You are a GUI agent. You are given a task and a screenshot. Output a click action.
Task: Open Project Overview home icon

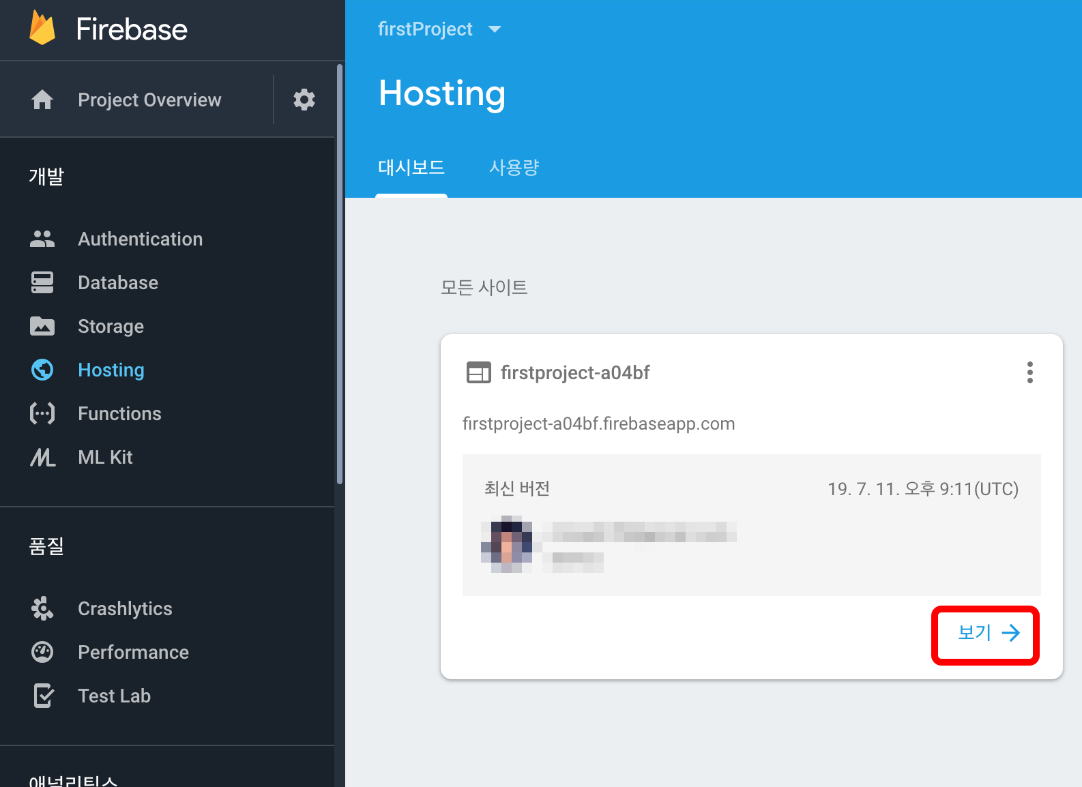(42, 100)
